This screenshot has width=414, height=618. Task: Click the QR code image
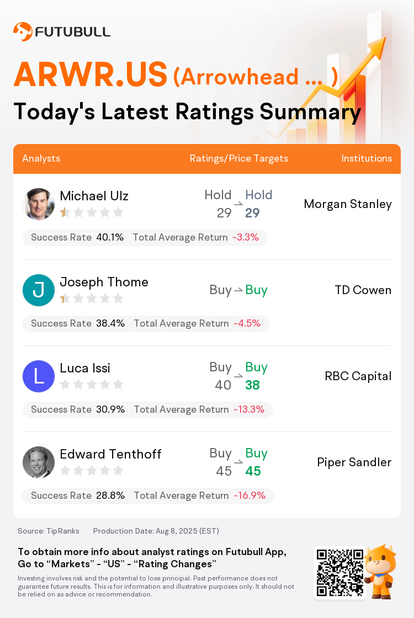pos(340,573)
